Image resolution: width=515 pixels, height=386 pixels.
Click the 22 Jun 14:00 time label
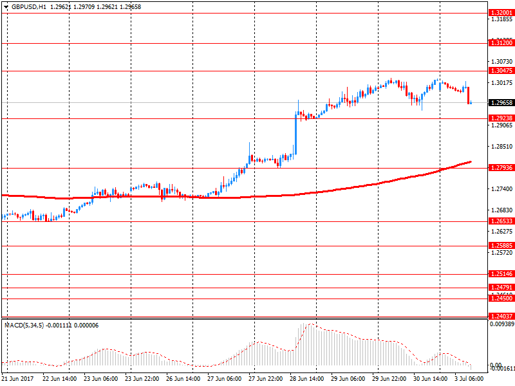click(59, 378)
